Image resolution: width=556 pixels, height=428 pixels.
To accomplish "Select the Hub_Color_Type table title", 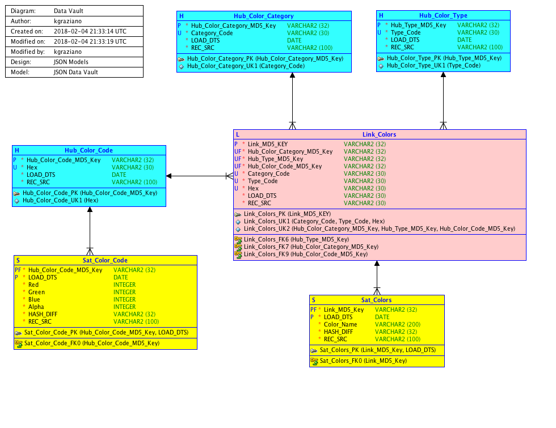I will (x=443, y=16).
